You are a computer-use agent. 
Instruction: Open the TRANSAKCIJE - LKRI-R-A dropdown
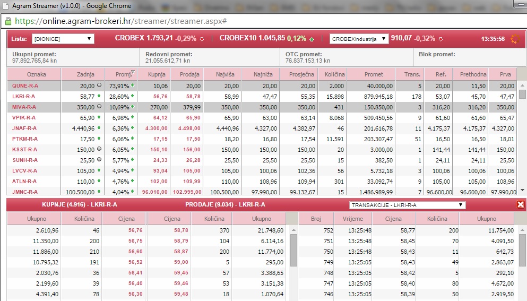coord(407,205)
